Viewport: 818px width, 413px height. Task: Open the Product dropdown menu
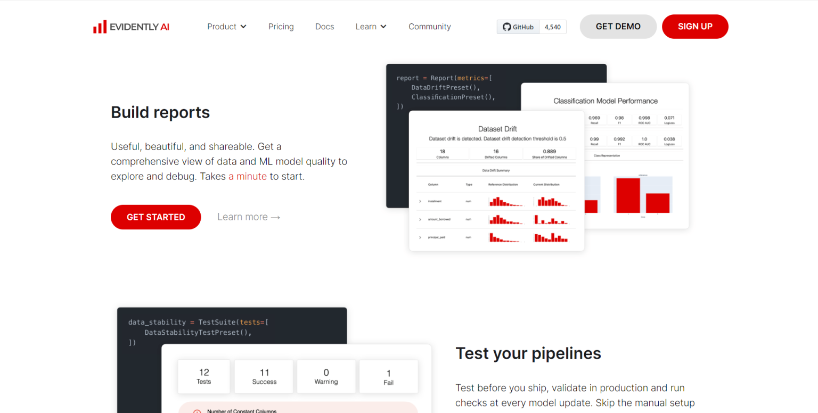click(x=227, y=27)
